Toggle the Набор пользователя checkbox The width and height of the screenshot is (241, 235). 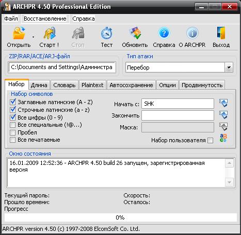[x=210, y=140]
